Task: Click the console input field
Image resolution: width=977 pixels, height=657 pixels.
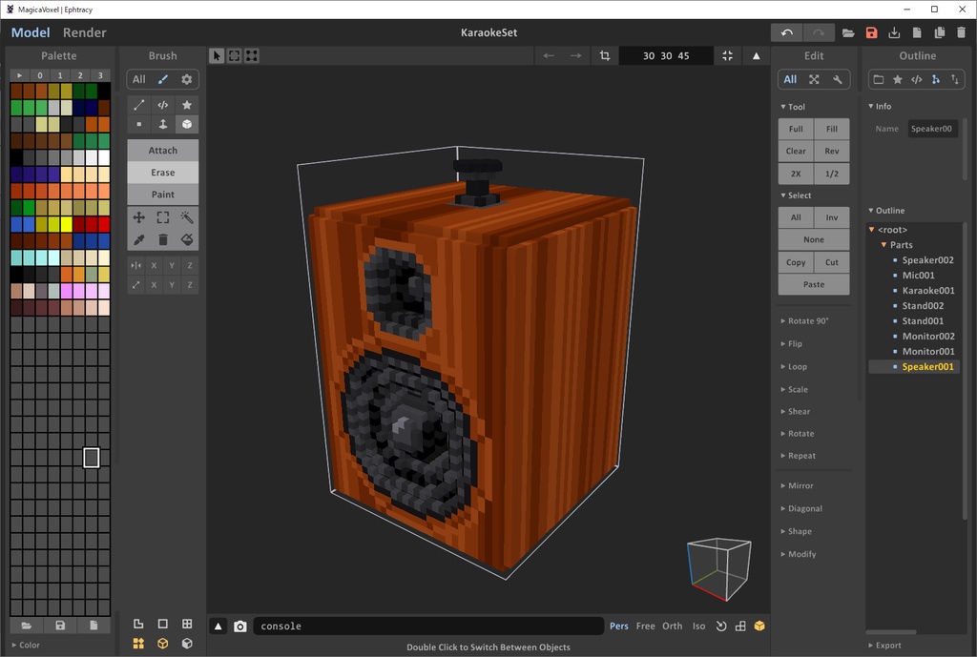Action: [428, 626]
